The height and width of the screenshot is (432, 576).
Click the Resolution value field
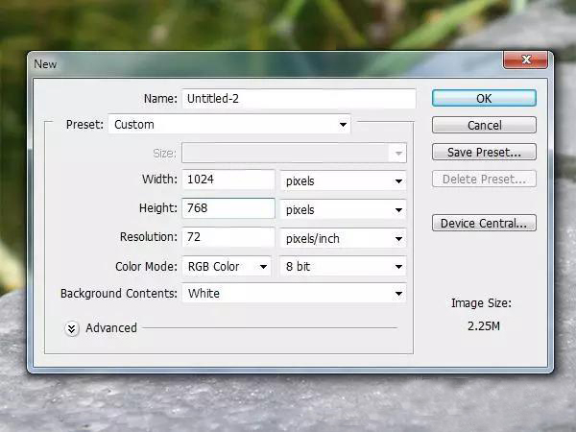pyautogui.click(x=228, y=237)
